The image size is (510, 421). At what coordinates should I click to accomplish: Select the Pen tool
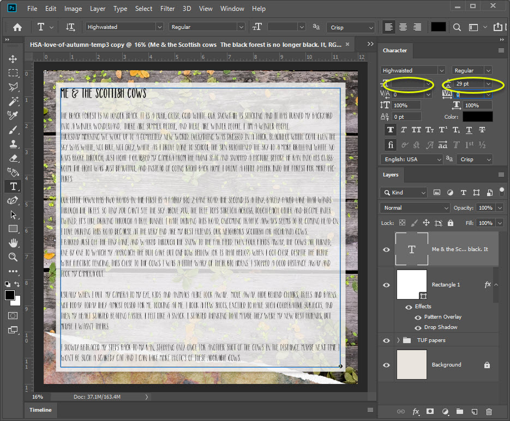13,200
